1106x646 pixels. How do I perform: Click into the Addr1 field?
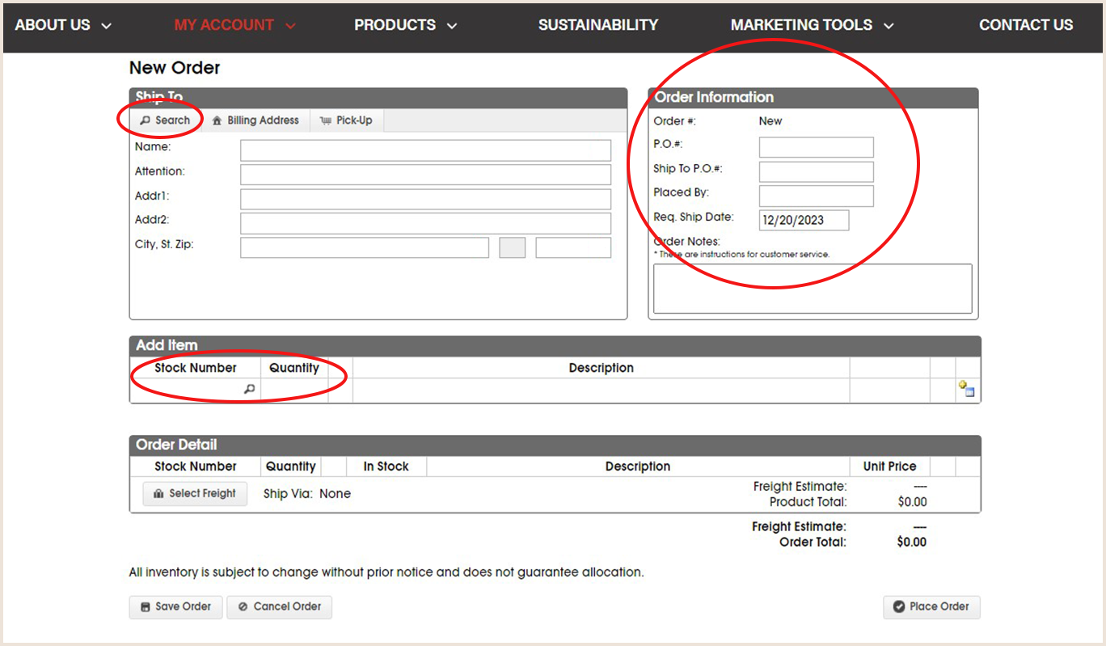425,199
